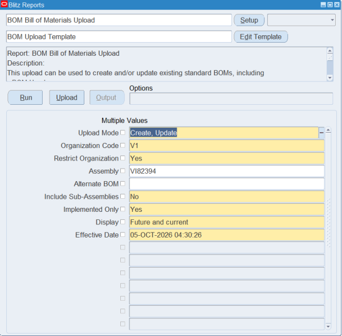
Task: Click the parameters scrollbar up arrow
Action: (x=328, y=130)
